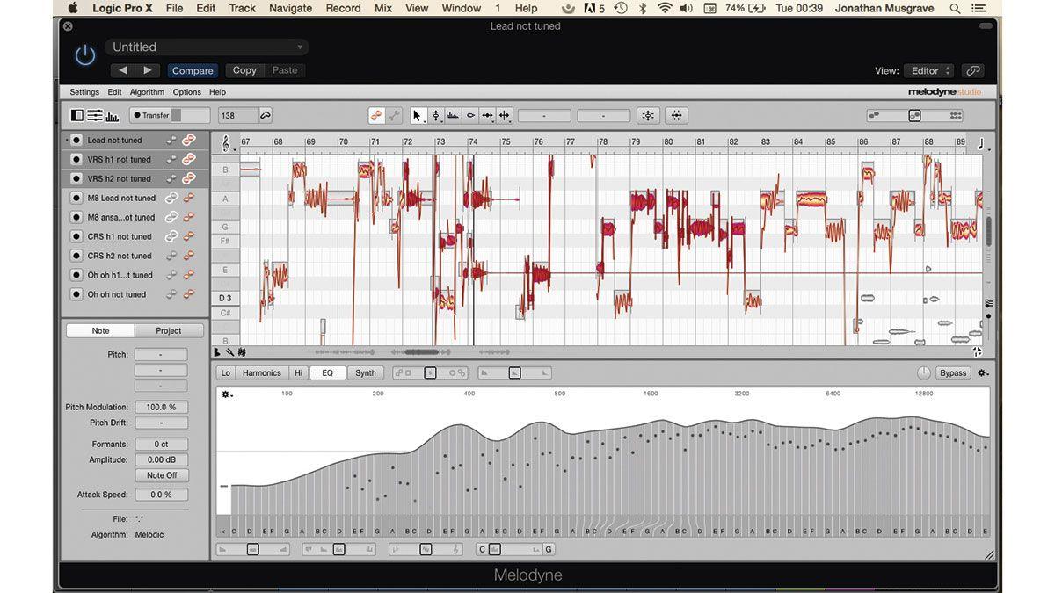The width and height of the screenshot is (1055, 593).
Task: Switch to the Note tab
Action: point(101,331)
